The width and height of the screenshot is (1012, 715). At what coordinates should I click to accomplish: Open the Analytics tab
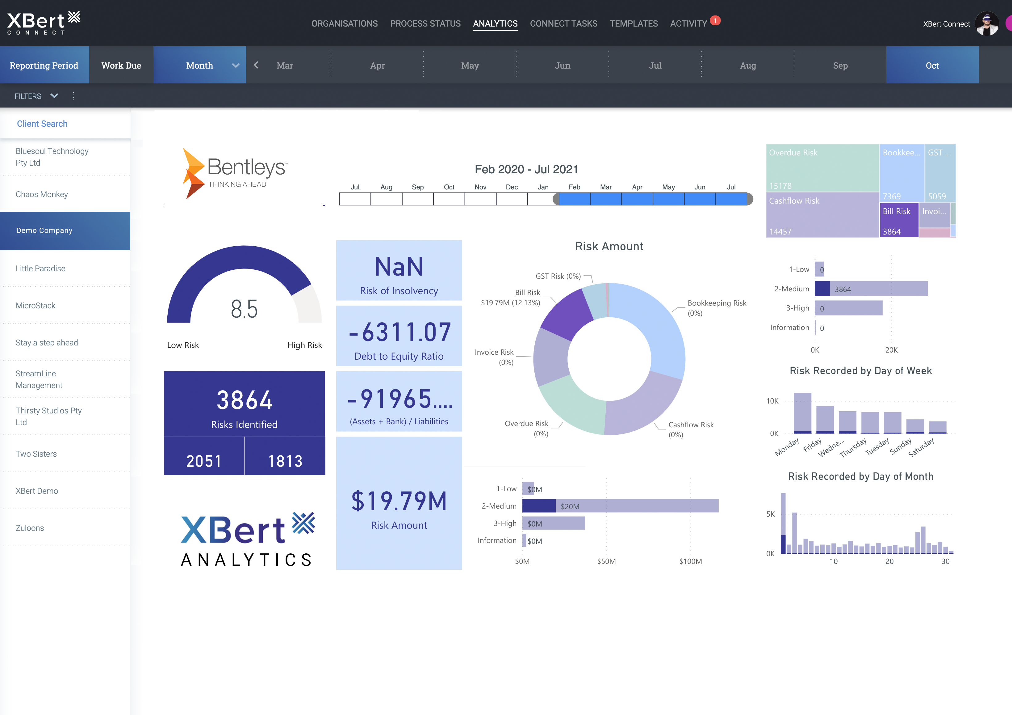coord(495,24)
